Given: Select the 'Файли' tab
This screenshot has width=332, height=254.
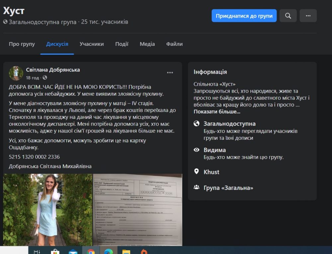Looking at the screenshot, I should coord(174,44).
